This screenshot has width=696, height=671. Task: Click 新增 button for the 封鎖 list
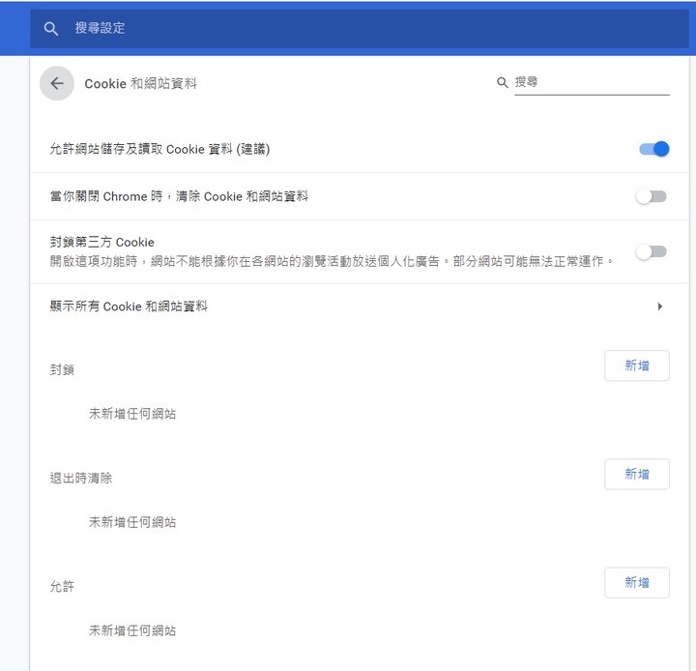pos(636,365)
